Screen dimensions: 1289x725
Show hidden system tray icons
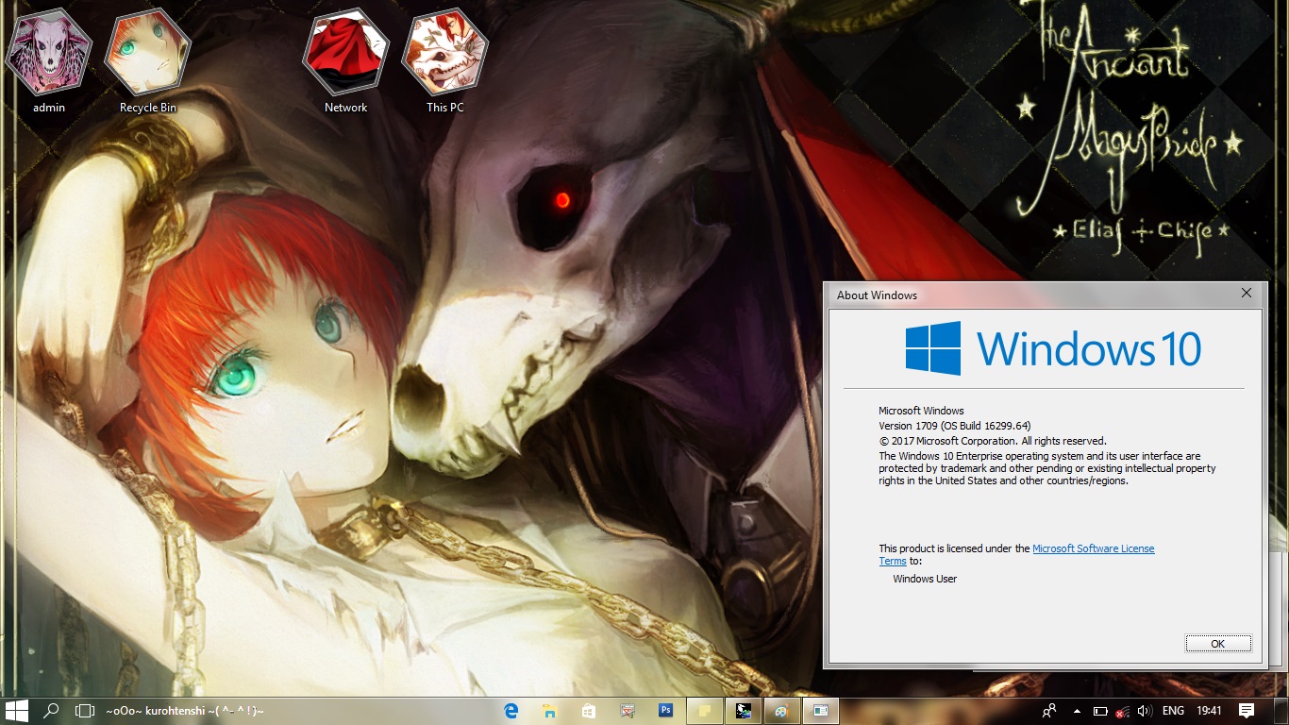coord(1077,711)
